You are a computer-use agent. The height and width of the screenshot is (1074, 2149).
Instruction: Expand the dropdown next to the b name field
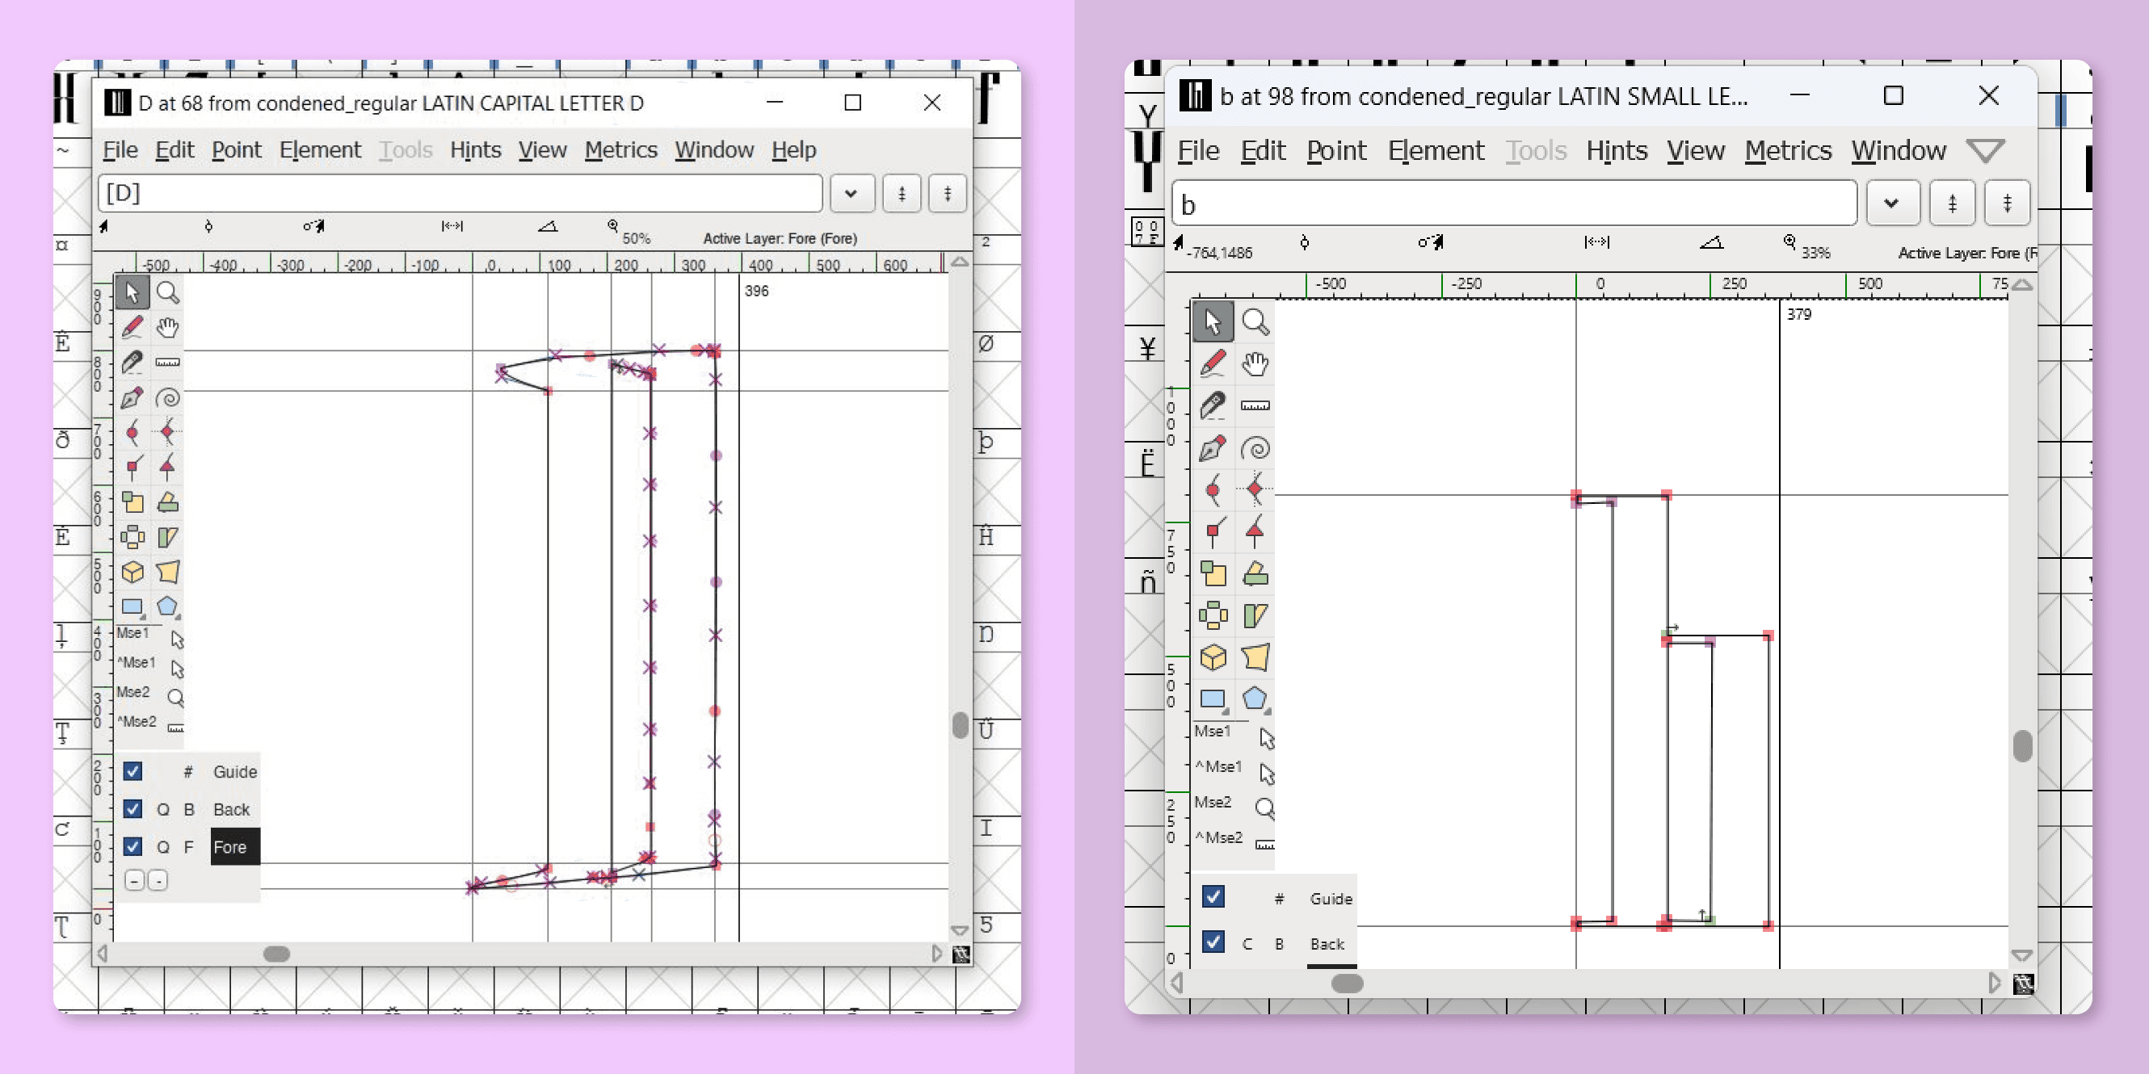pyautogui.click(x=1891, y=203)
